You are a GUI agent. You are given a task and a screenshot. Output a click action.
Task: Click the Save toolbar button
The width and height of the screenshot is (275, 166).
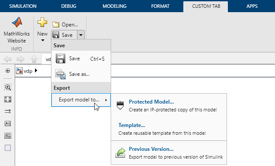[x=64, y=35]
